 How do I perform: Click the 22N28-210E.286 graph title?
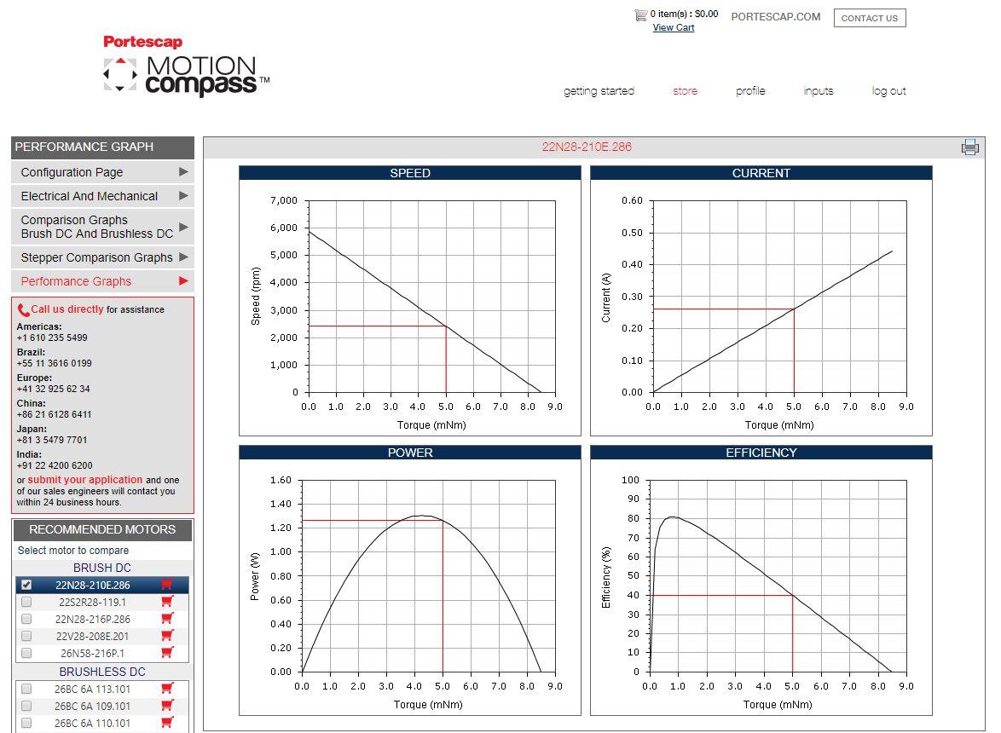587,147
